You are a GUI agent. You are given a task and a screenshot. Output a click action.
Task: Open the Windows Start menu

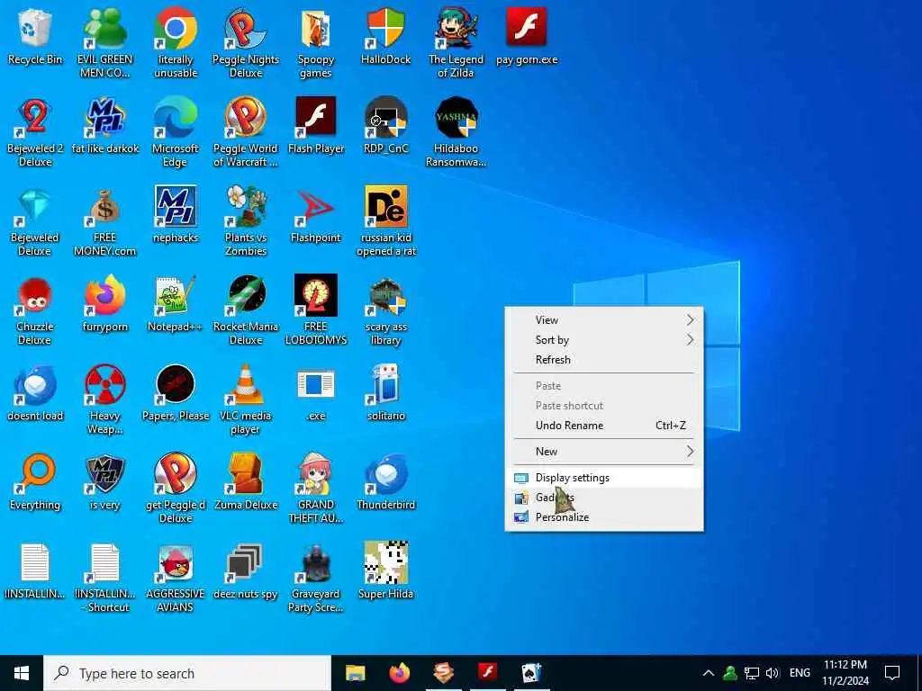point(22,673)
